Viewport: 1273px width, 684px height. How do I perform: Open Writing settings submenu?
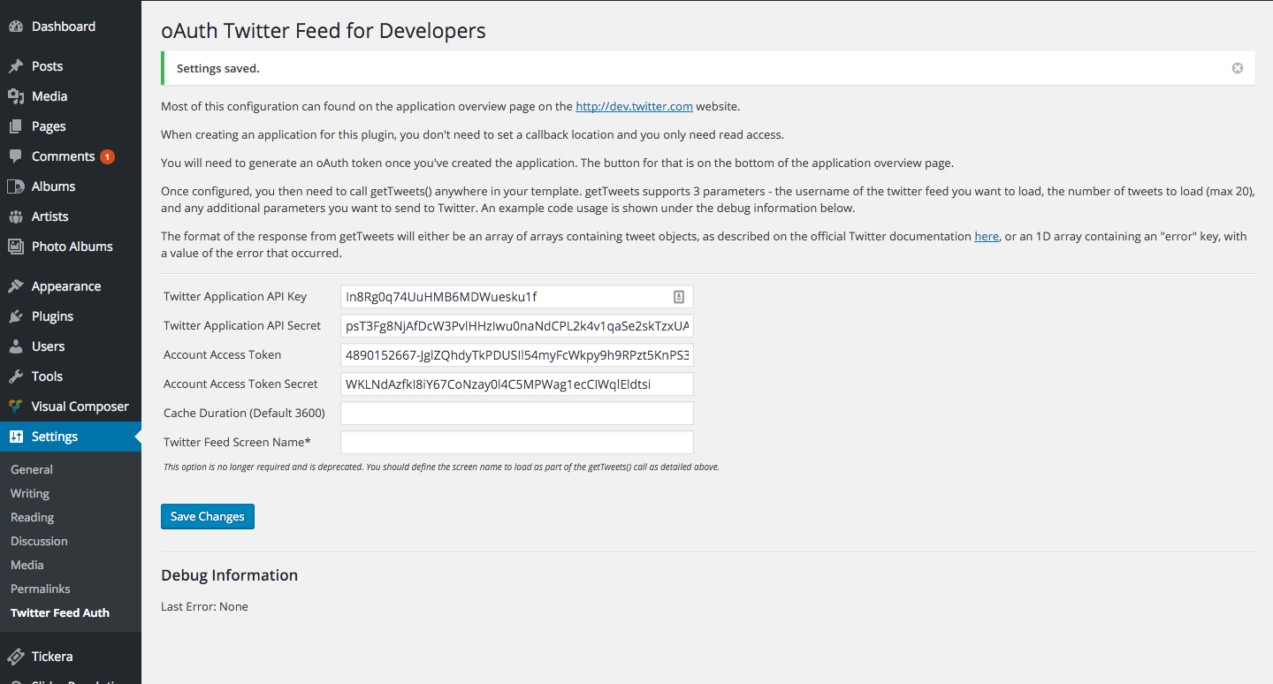point(30,493)
